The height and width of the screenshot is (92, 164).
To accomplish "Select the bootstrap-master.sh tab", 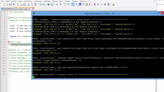I will click(23, 9).
